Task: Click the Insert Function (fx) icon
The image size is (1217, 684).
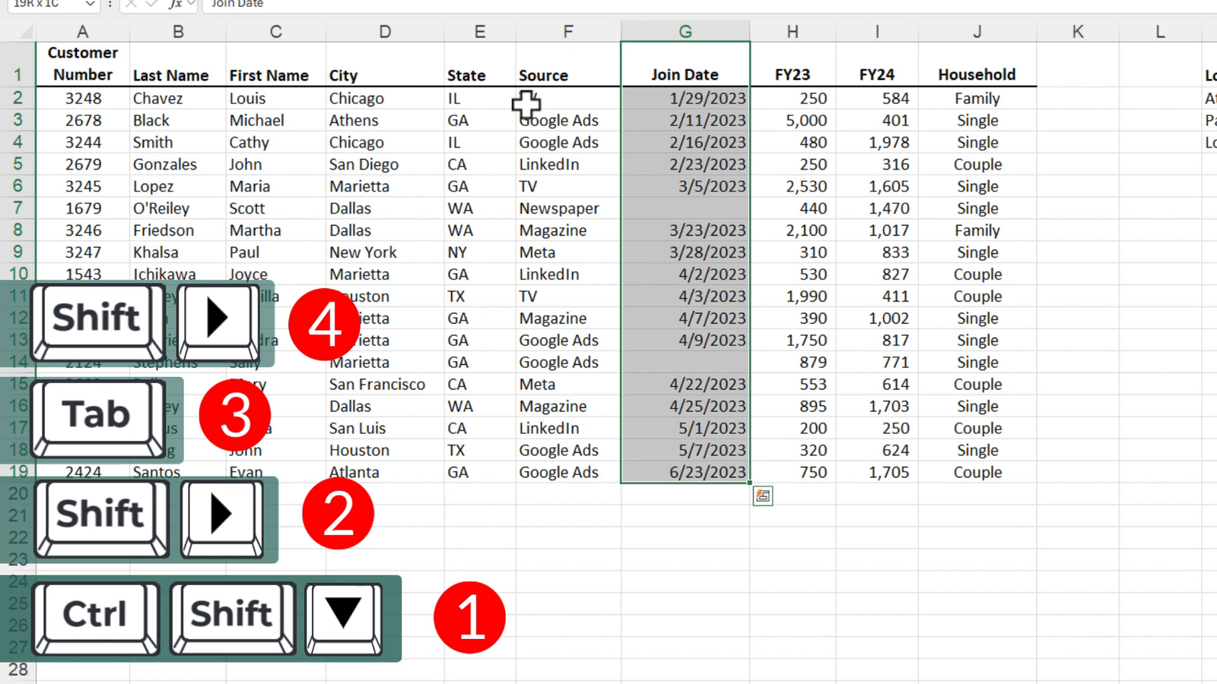Action: point(175,5)
